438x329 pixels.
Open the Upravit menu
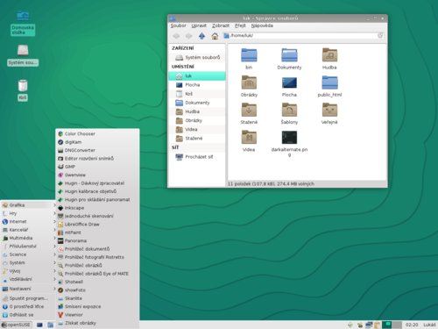point(199,25)
